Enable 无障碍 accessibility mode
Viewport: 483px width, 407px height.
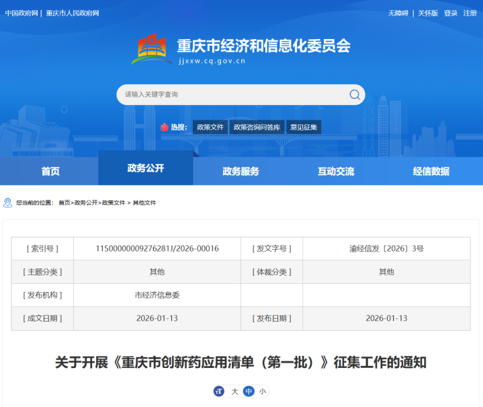(398, 13)
